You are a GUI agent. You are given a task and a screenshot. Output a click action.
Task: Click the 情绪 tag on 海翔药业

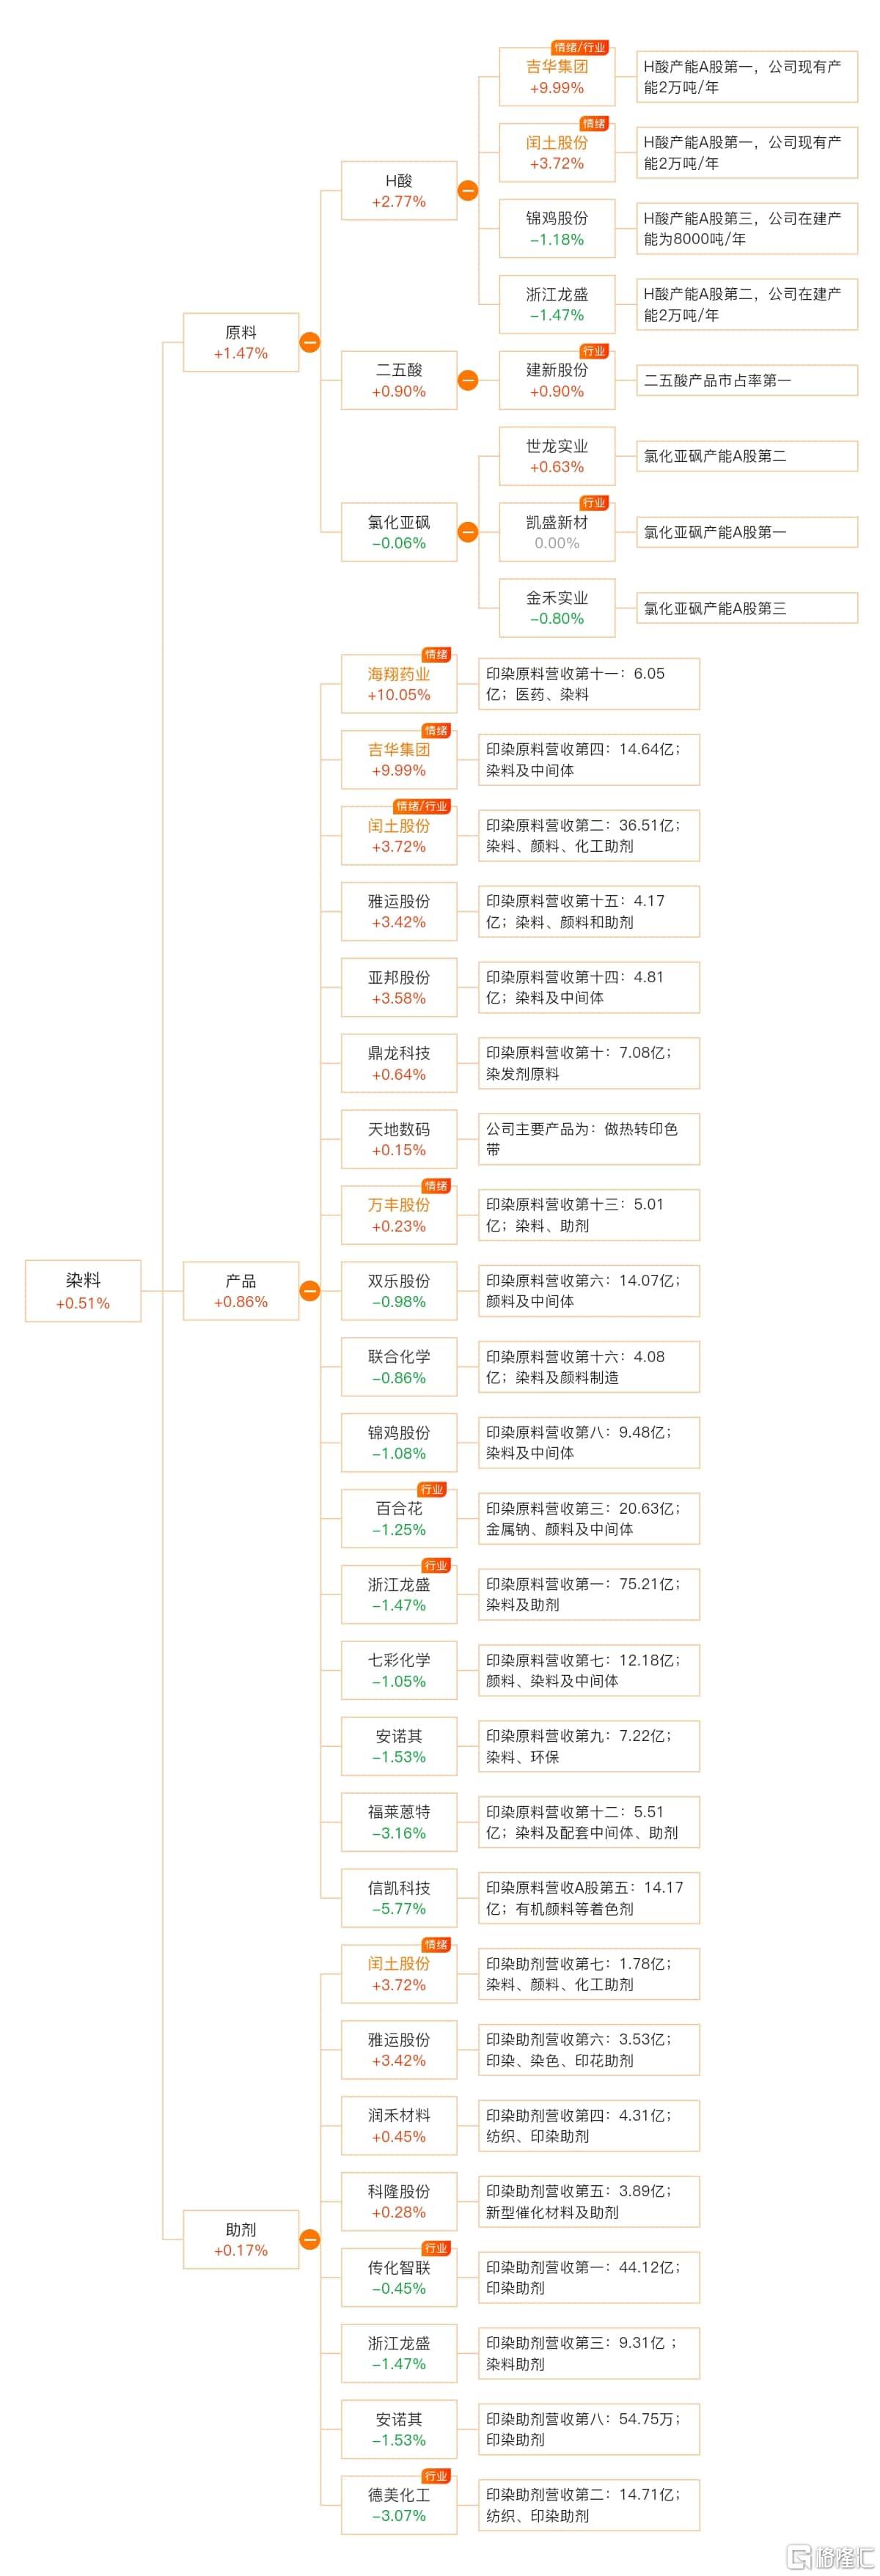coord(436,654)
